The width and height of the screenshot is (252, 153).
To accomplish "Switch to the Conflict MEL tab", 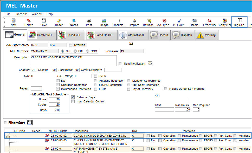I will (42, 35).
